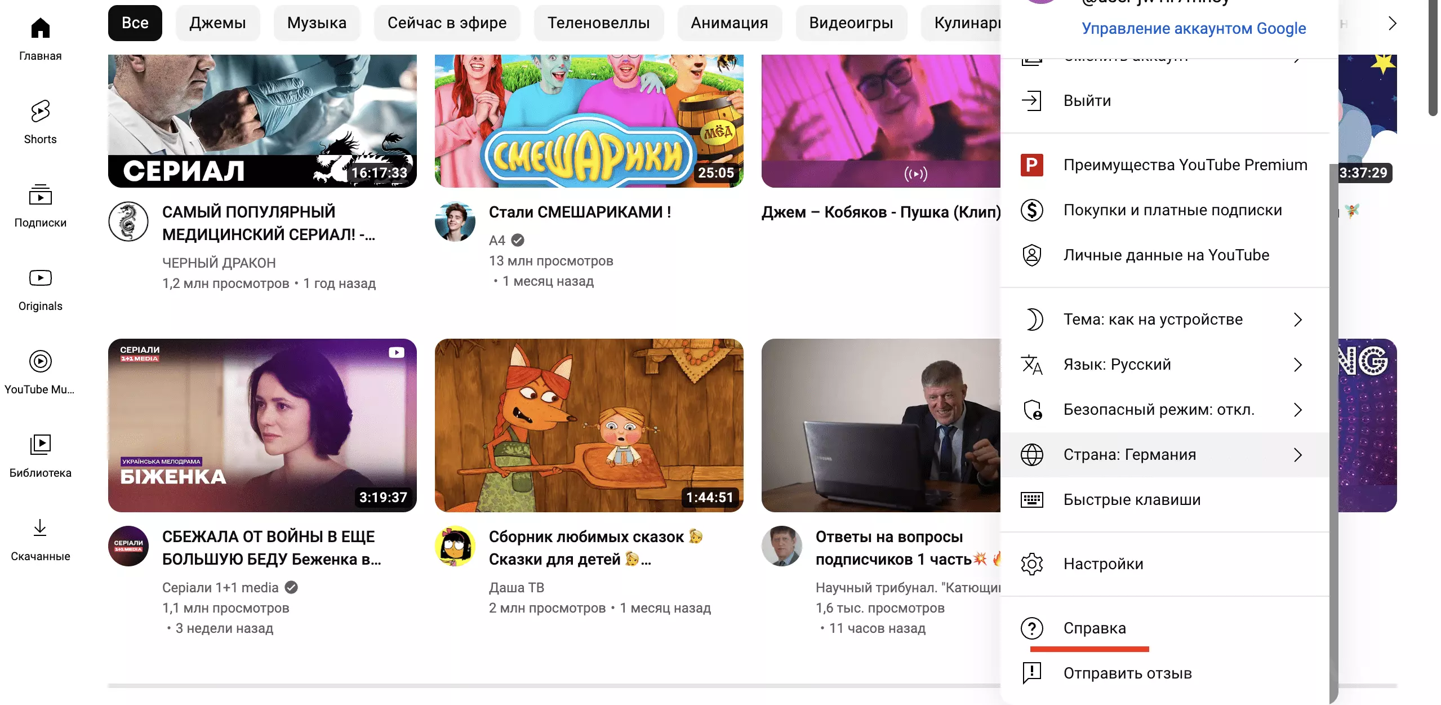Open title СБЕЖАЛА ОТ ВОЙНЫ video

coord(272,548)
